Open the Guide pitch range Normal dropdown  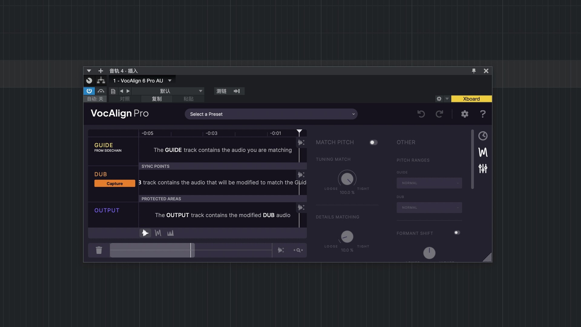coord(429,183)
